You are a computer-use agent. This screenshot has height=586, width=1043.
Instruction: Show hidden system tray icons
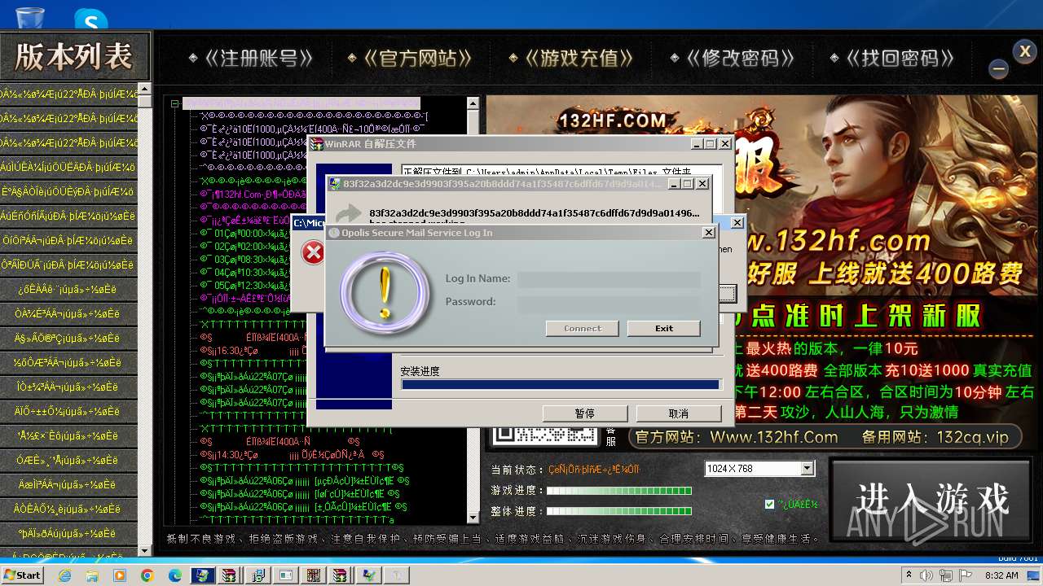pos(909,575)
